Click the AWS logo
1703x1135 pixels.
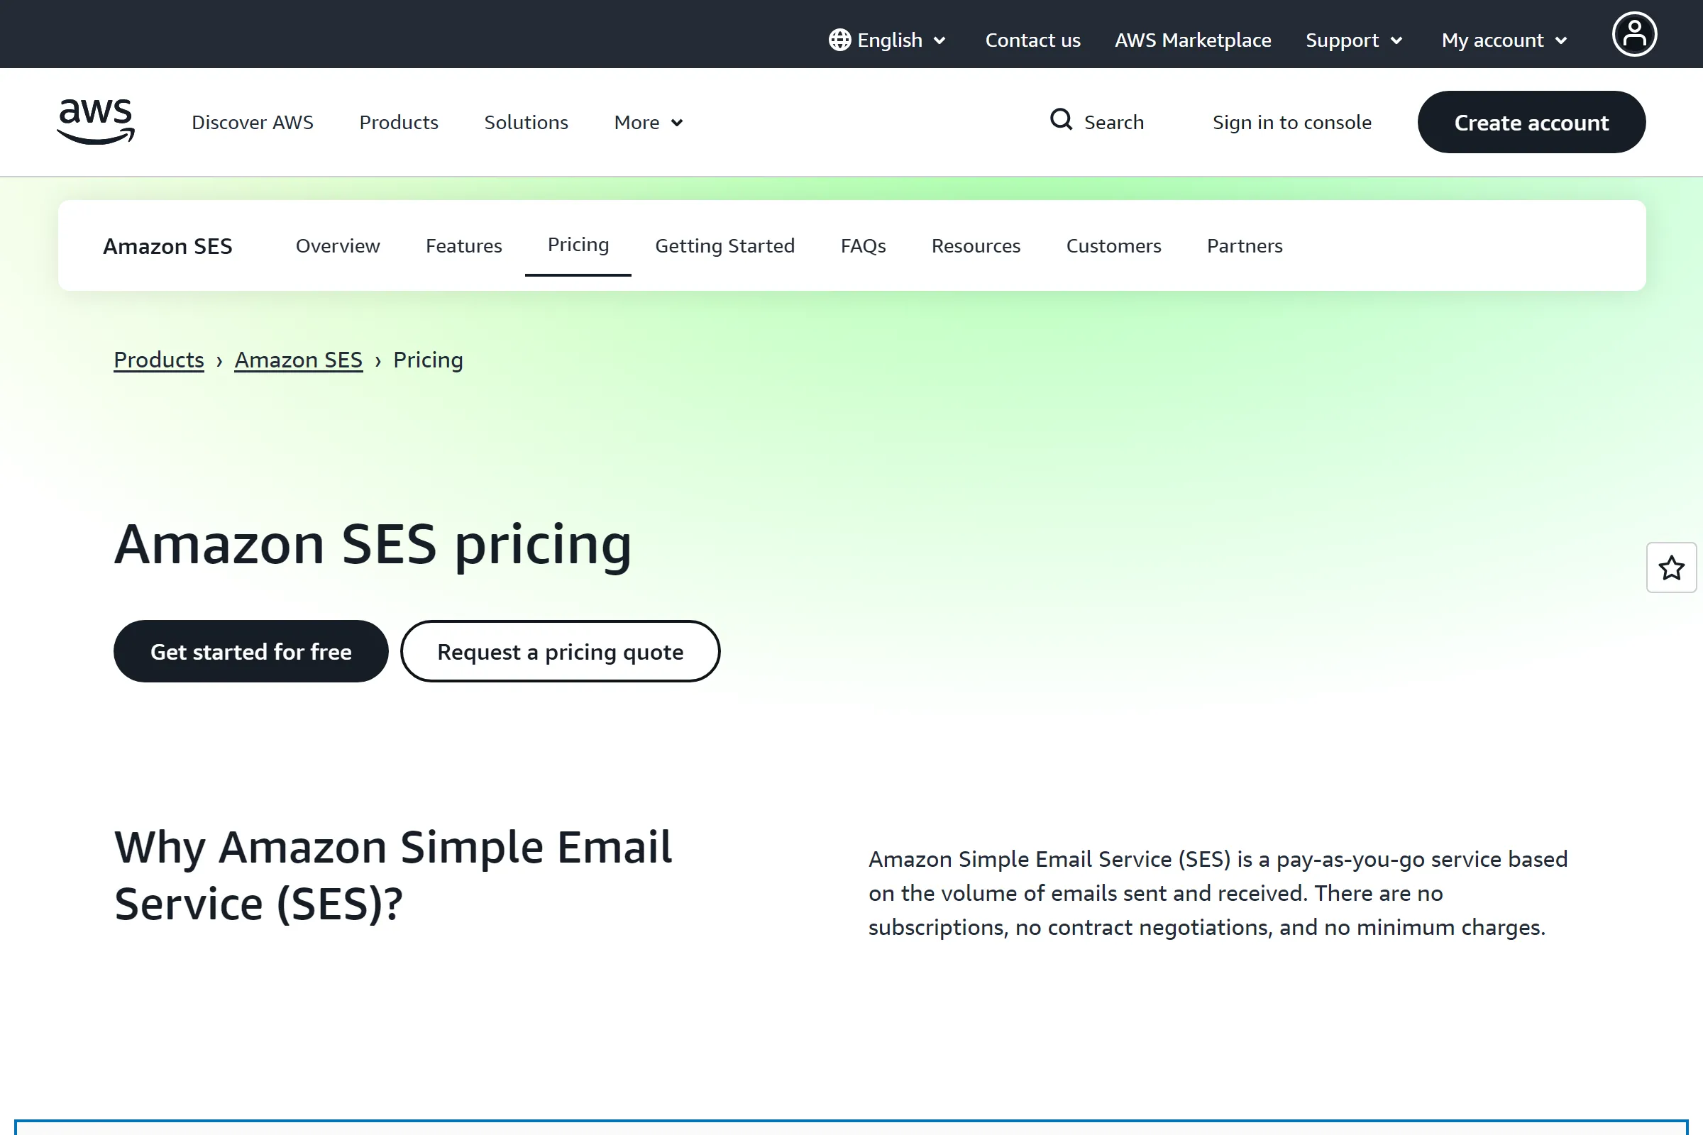point(95,121)
